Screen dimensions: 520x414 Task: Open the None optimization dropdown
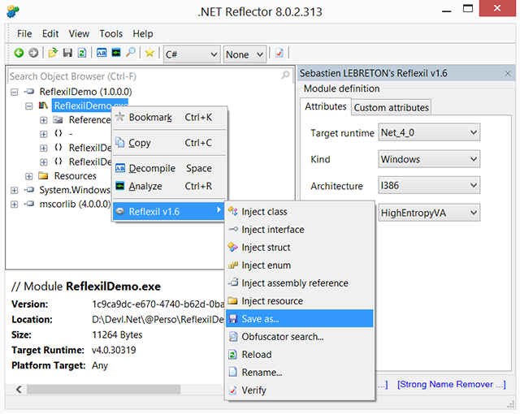(x=245, y=54)
